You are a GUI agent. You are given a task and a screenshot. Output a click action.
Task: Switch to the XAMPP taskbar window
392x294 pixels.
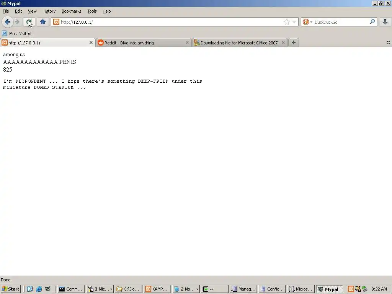(157, 289)
